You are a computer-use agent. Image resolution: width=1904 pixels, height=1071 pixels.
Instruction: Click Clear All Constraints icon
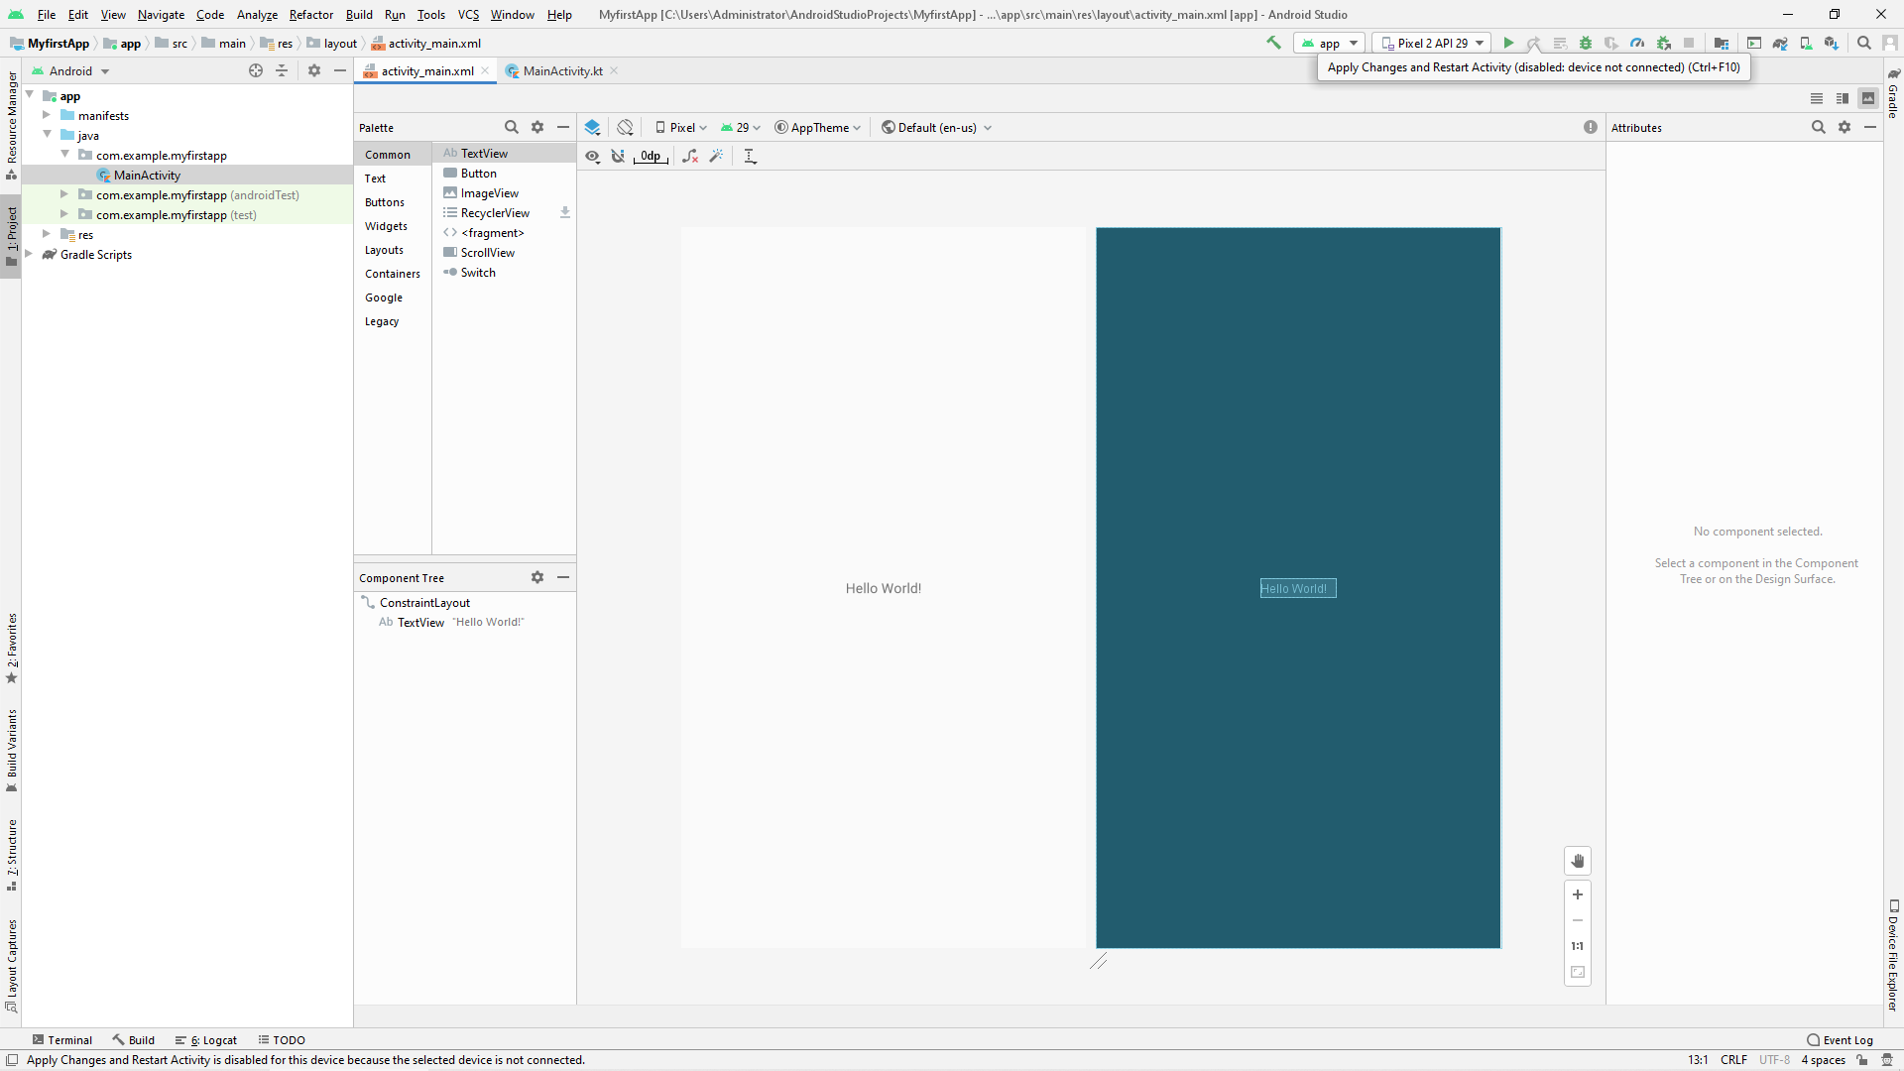tap(690, 156)
